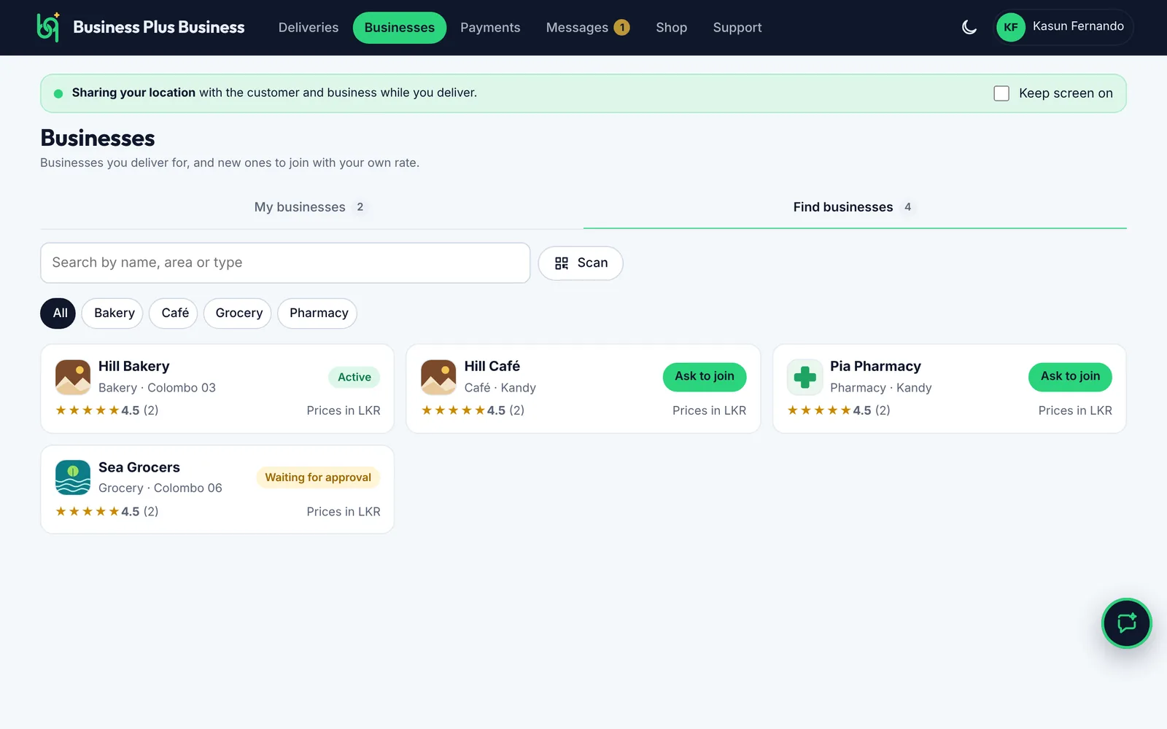Viewport: 1167px width, 729px height.
Task: Click the Sea Grocers logo icon
Action: point(73,477)
